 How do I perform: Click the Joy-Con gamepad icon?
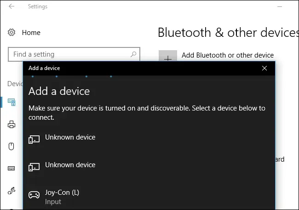34,195
